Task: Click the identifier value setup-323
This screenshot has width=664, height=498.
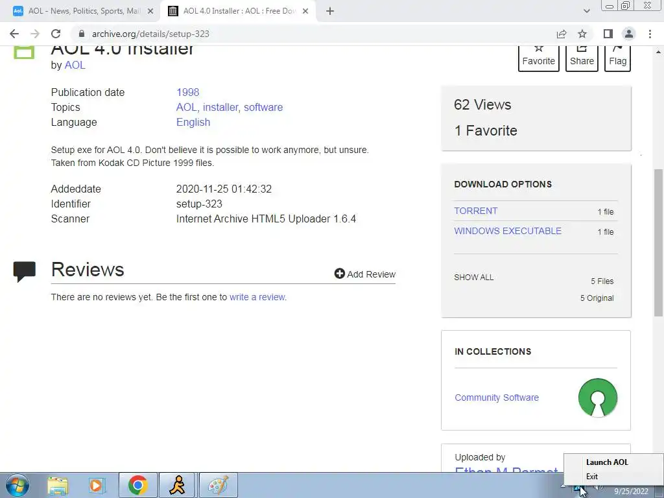Action: [x=199, y=204]
